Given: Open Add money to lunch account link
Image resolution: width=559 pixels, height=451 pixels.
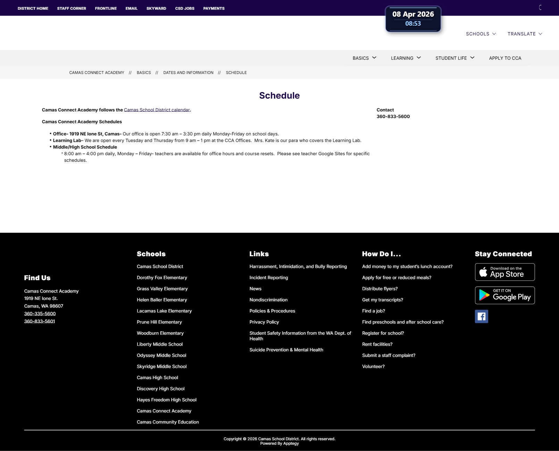Looking at the screenshot, I should 407,266.
